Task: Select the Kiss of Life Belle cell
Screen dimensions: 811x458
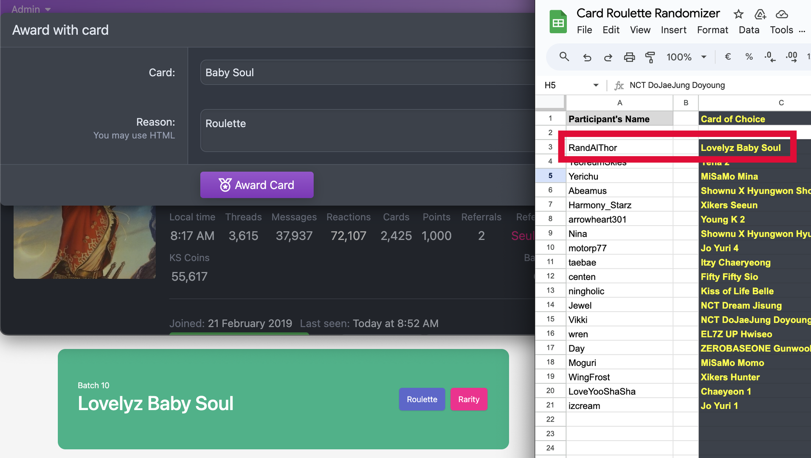Action: [x=755, y=291]
